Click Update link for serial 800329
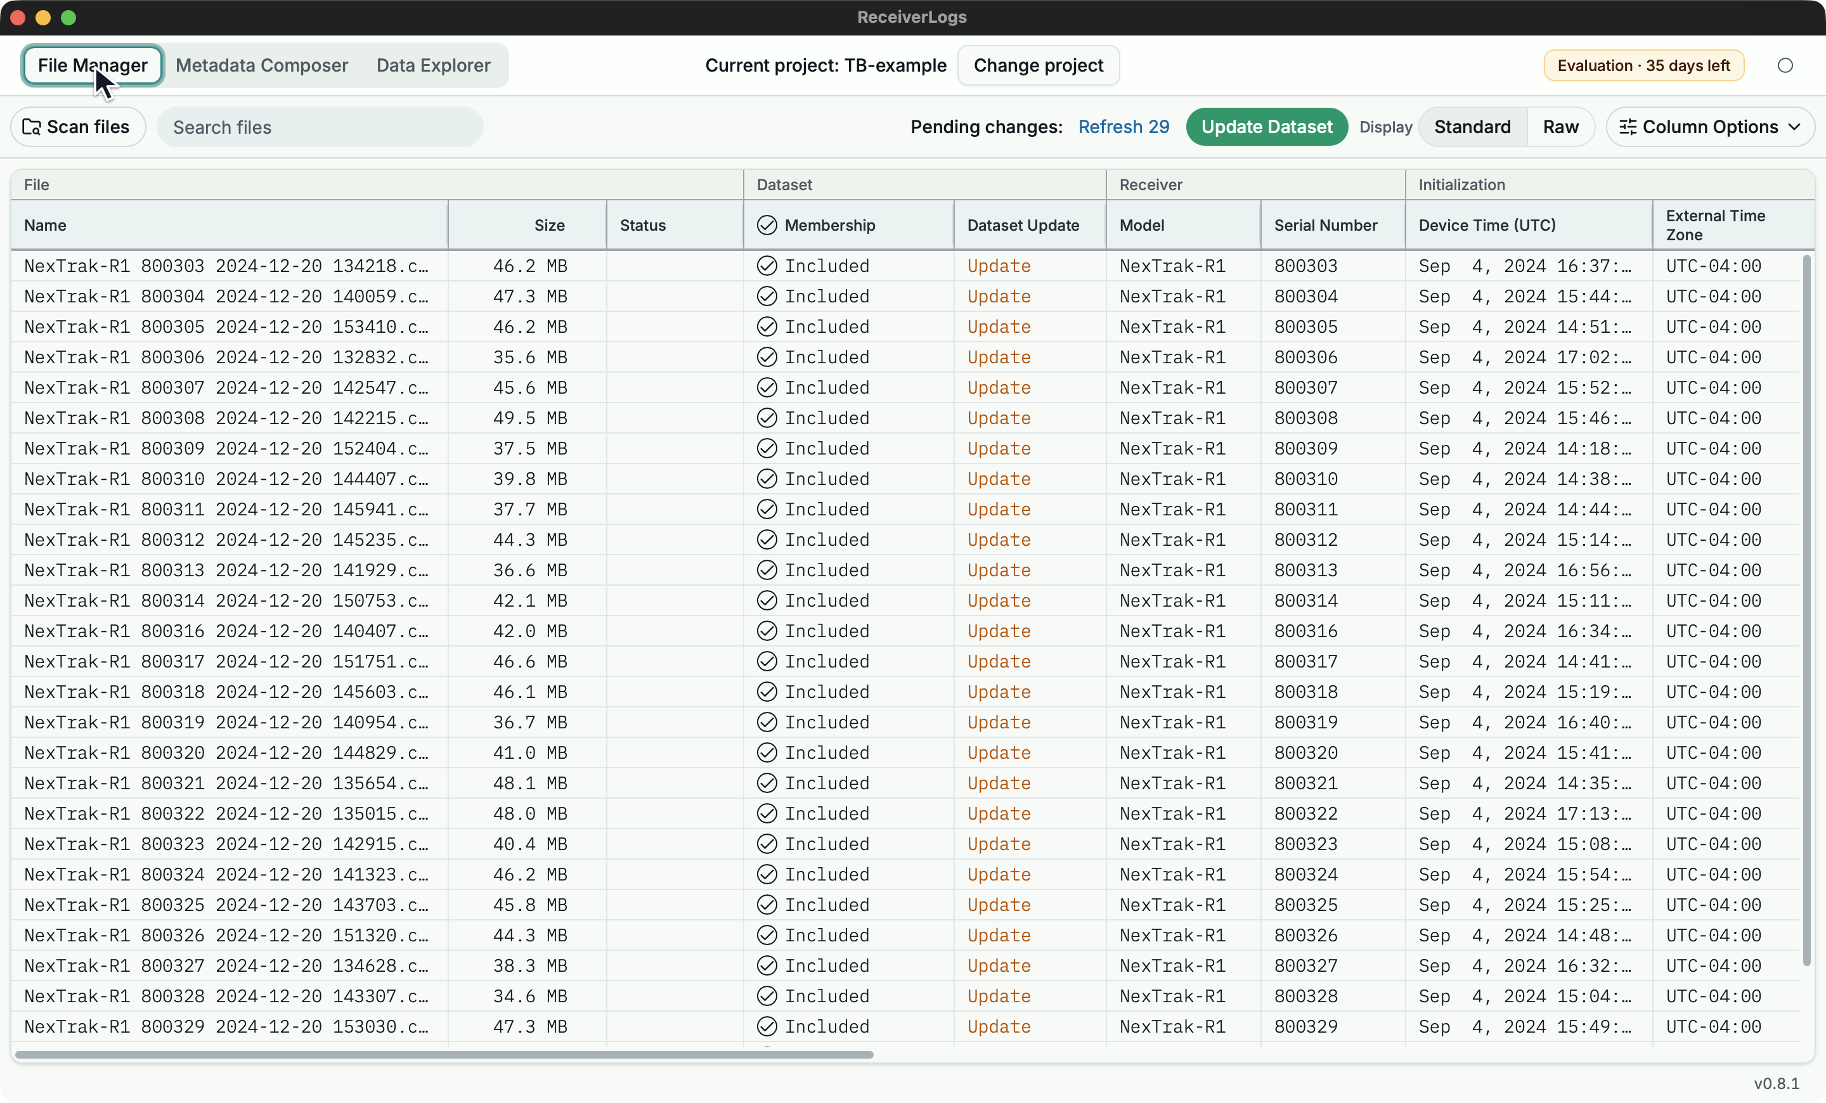This screenshot has width=1826, height=1103. click(x=999, y=1027)
